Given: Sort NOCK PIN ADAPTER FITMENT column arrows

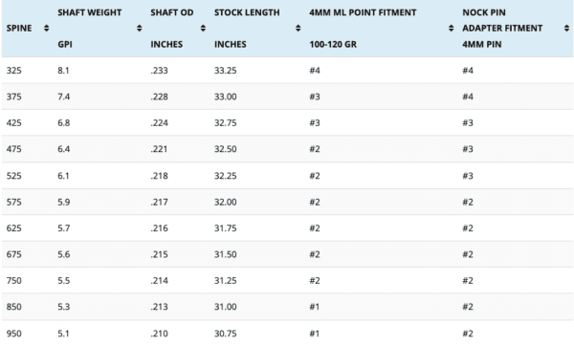Looking at the screenshot, I should [566, 28].
